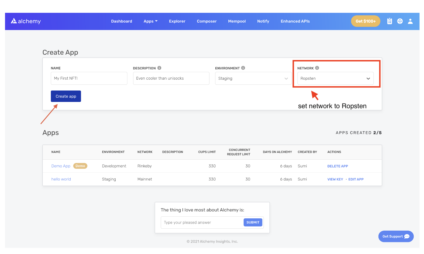
Task: Click info icon beside Network label
Action: [317, 68]
